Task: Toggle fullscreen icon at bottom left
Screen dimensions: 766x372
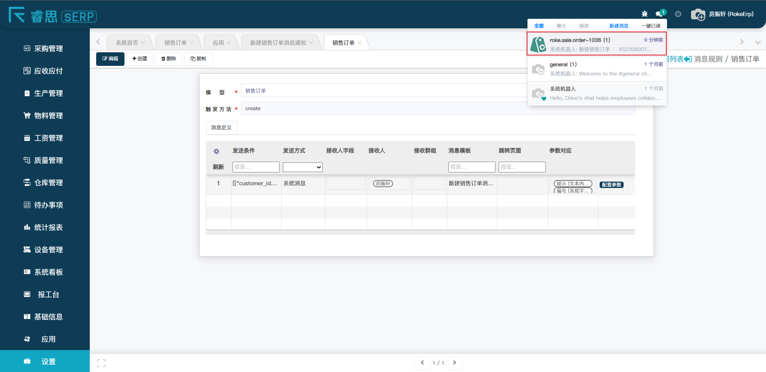Action: pos(101,363)
